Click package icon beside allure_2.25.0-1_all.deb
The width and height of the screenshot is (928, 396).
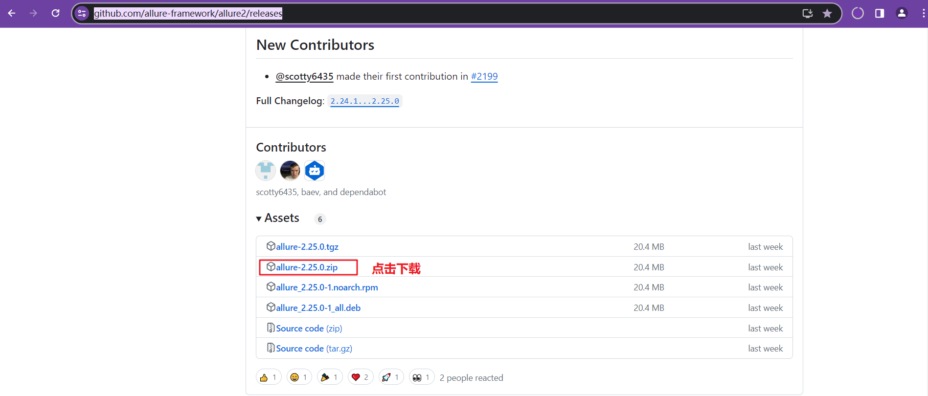click(271, 307)
